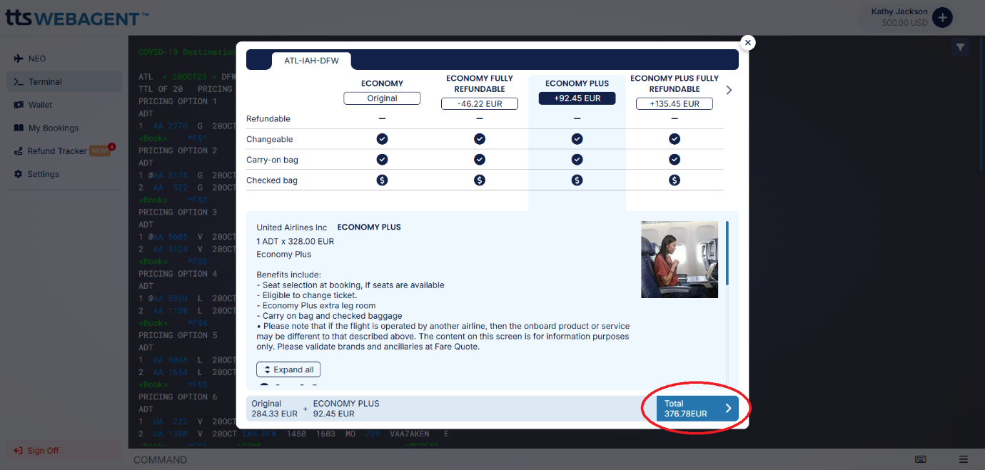The height and width of the screenshot is (470, 985).
Task: Select the ATL-IAH-DFW tab
Action: click(311, 61)
